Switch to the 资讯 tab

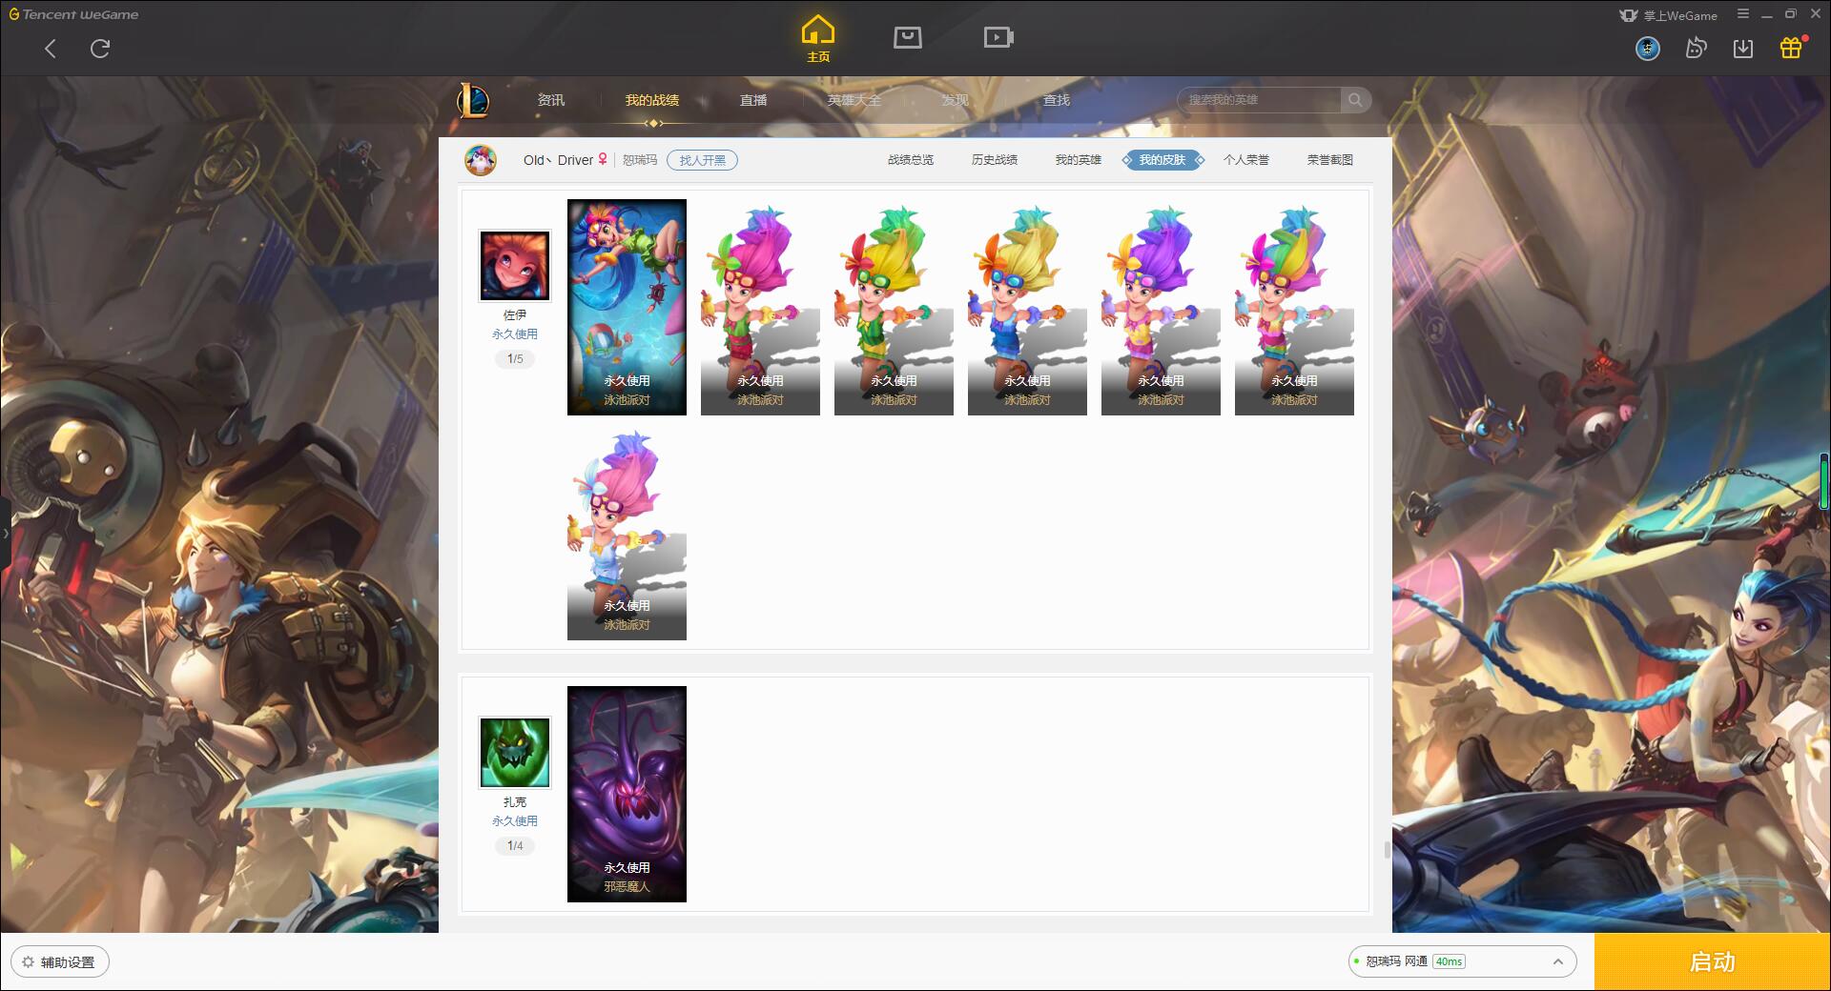[x=551, y=100]
